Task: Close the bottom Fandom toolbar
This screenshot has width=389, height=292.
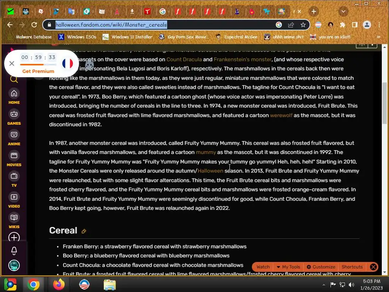Action: [x=373, y=267]
